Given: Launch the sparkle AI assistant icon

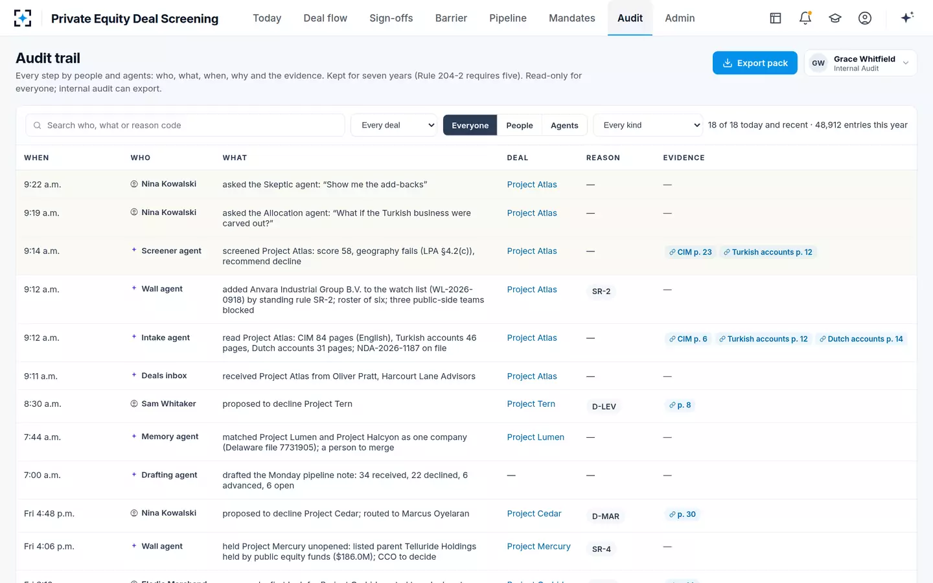Looking at the screenshot, I should 907,17.
